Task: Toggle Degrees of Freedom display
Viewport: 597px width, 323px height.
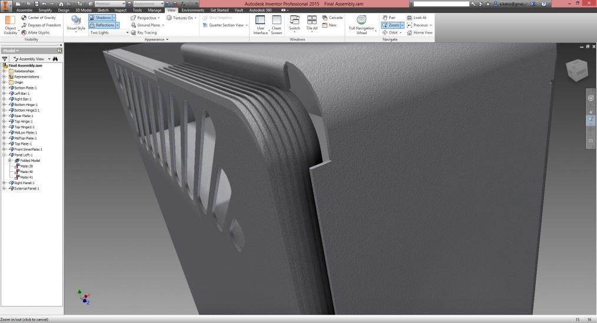Action: pos(41,25)
